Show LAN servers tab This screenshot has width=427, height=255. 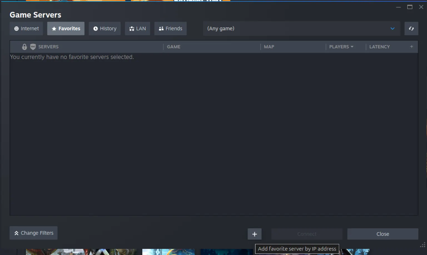click(137, 29)
